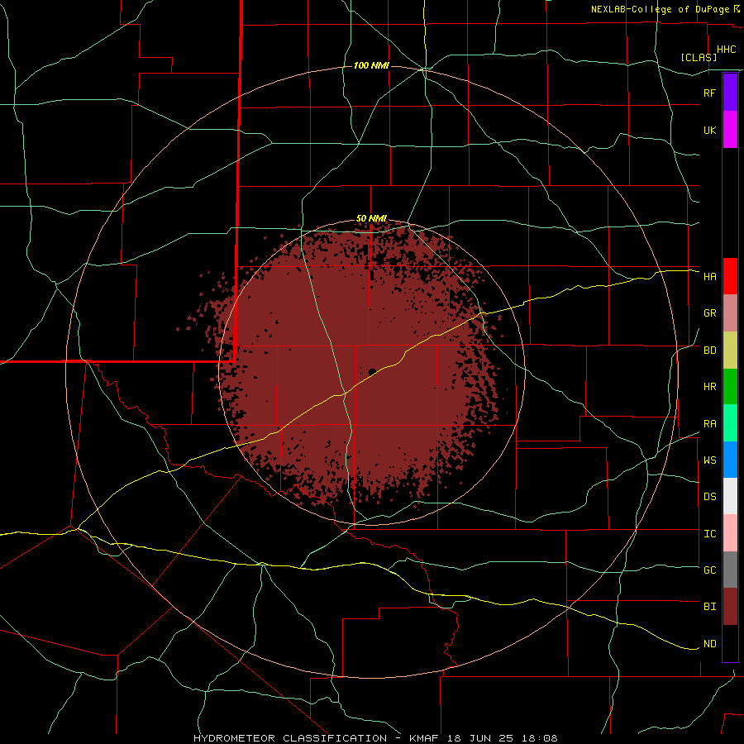Click the BD legend label
The width and height of the screenshot is (744, 744).
coord(709,351)
